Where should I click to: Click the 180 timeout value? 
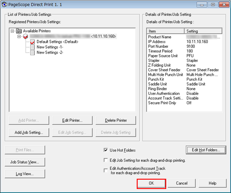[189, 51]
